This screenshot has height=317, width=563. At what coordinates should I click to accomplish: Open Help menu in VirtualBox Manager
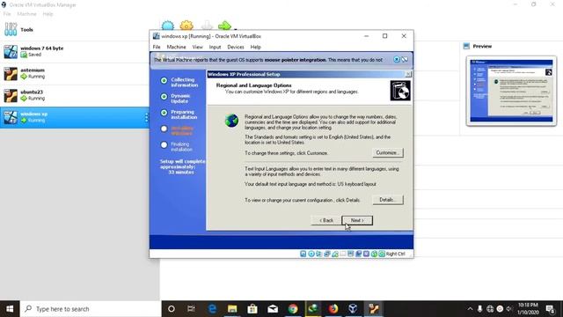pos(48,14)
